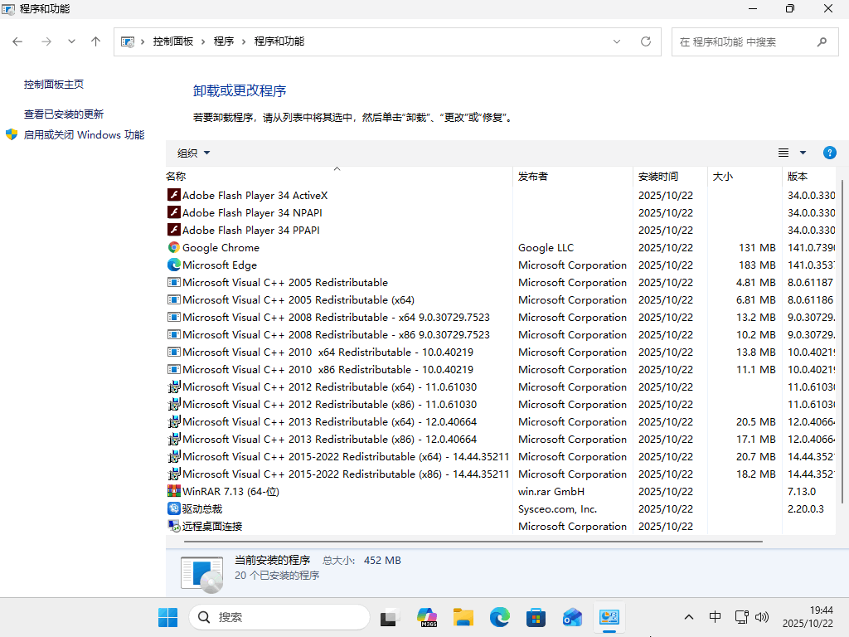This screenshot has width=849, height=637.
Task: Click the volume icon in the system tray
Action: (x=761, y=617)
